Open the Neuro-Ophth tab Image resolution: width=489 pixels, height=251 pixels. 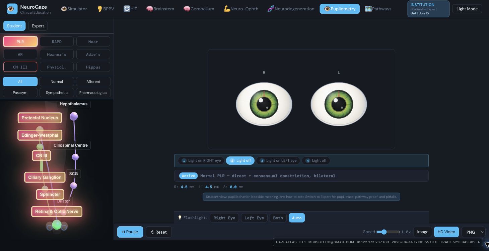point(241,9)
